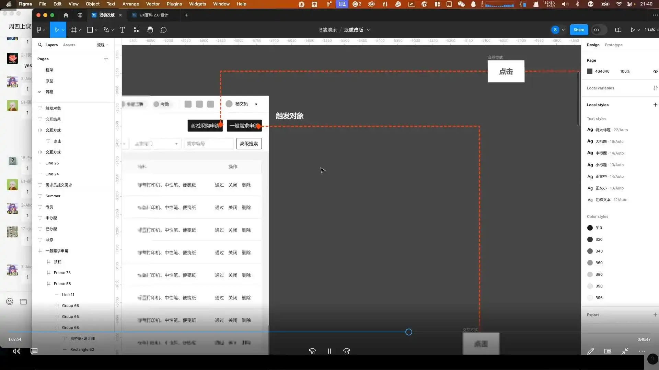Toggle page background visibility eye
659x370 pixels.
(x=655, y=71)
